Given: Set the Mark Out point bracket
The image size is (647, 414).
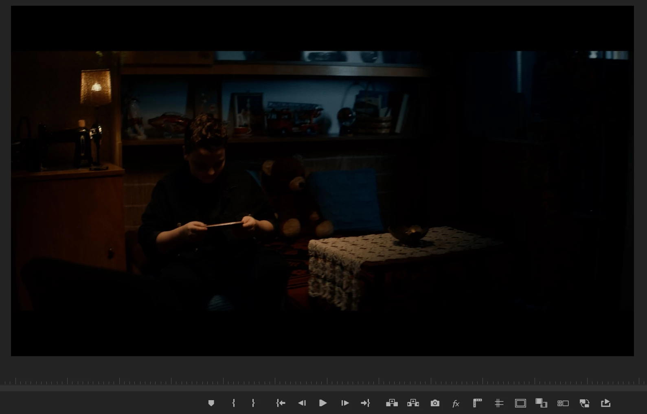Looking at the screenshot, I should pos(253,403).
